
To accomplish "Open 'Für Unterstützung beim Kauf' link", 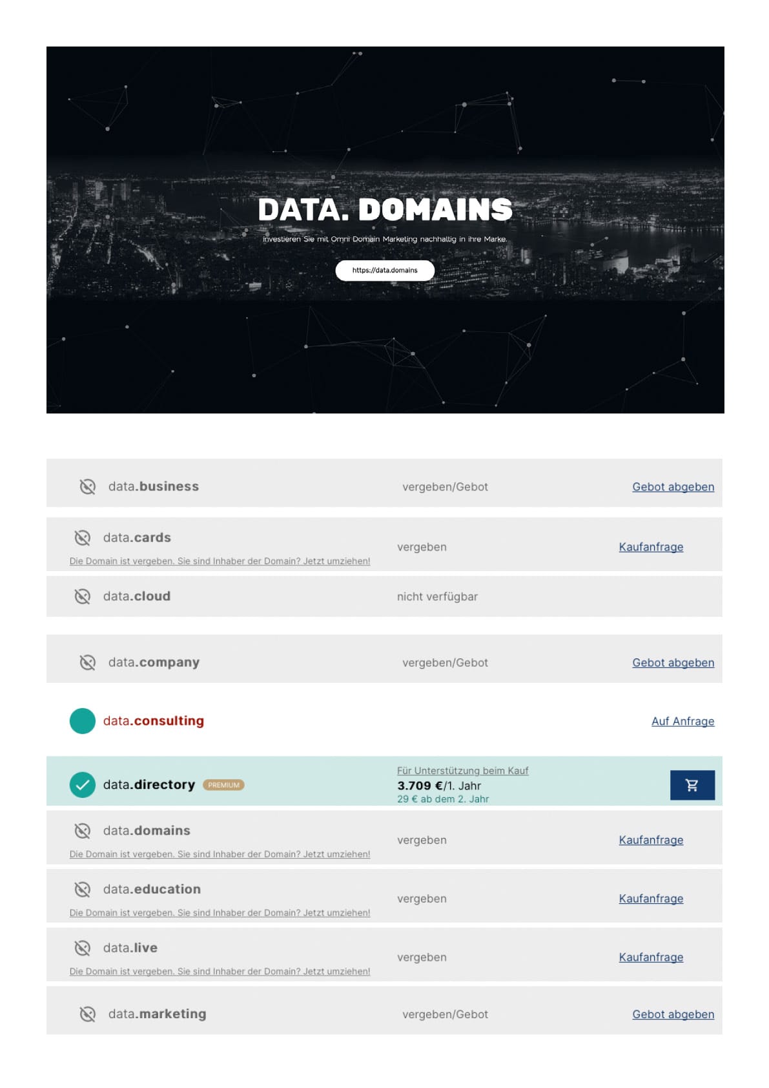I will tap(462, 771).
